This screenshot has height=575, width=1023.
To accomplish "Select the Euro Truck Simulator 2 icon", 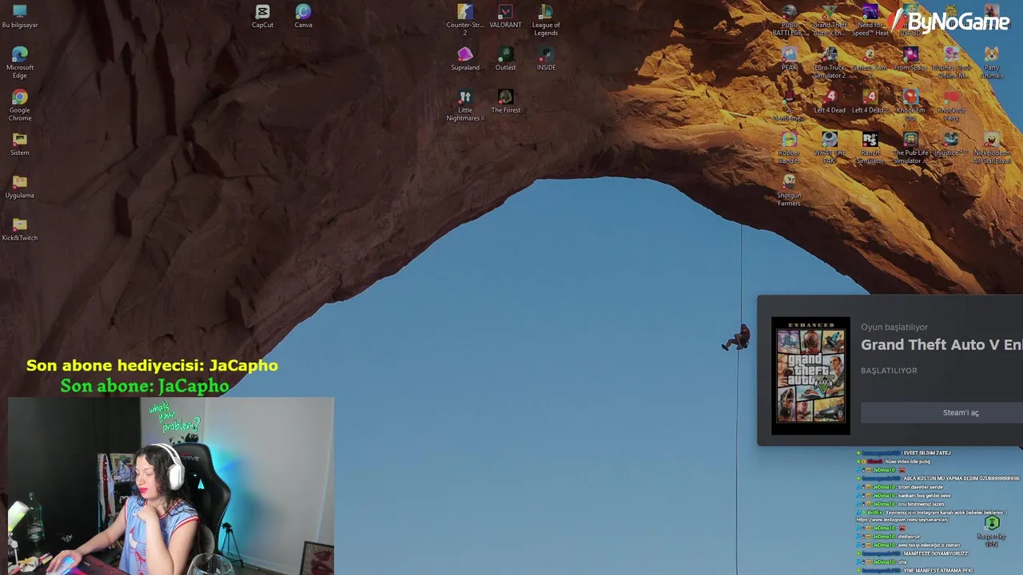I will pyautogui.click(x=830, y=62).
